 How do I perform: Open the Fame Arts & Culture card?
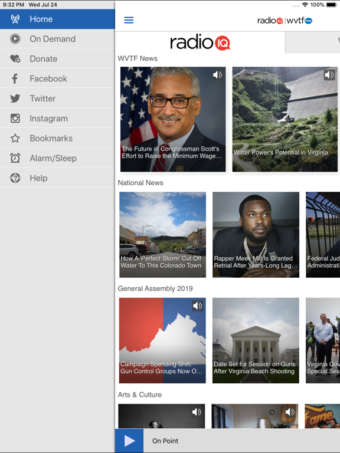[322, 416]
